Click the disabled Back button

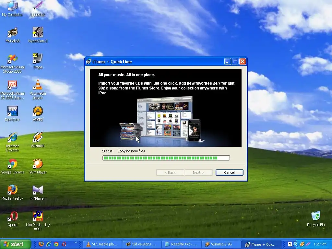click(170, 172)
